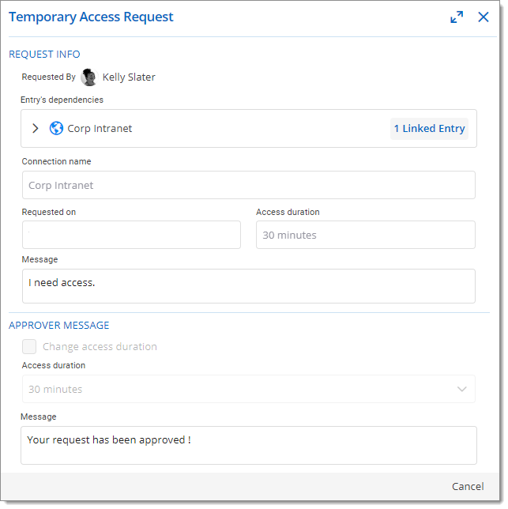Click the Cancel button
The image size is (508, 509).
pyautogui.click(x=468, y=486)
